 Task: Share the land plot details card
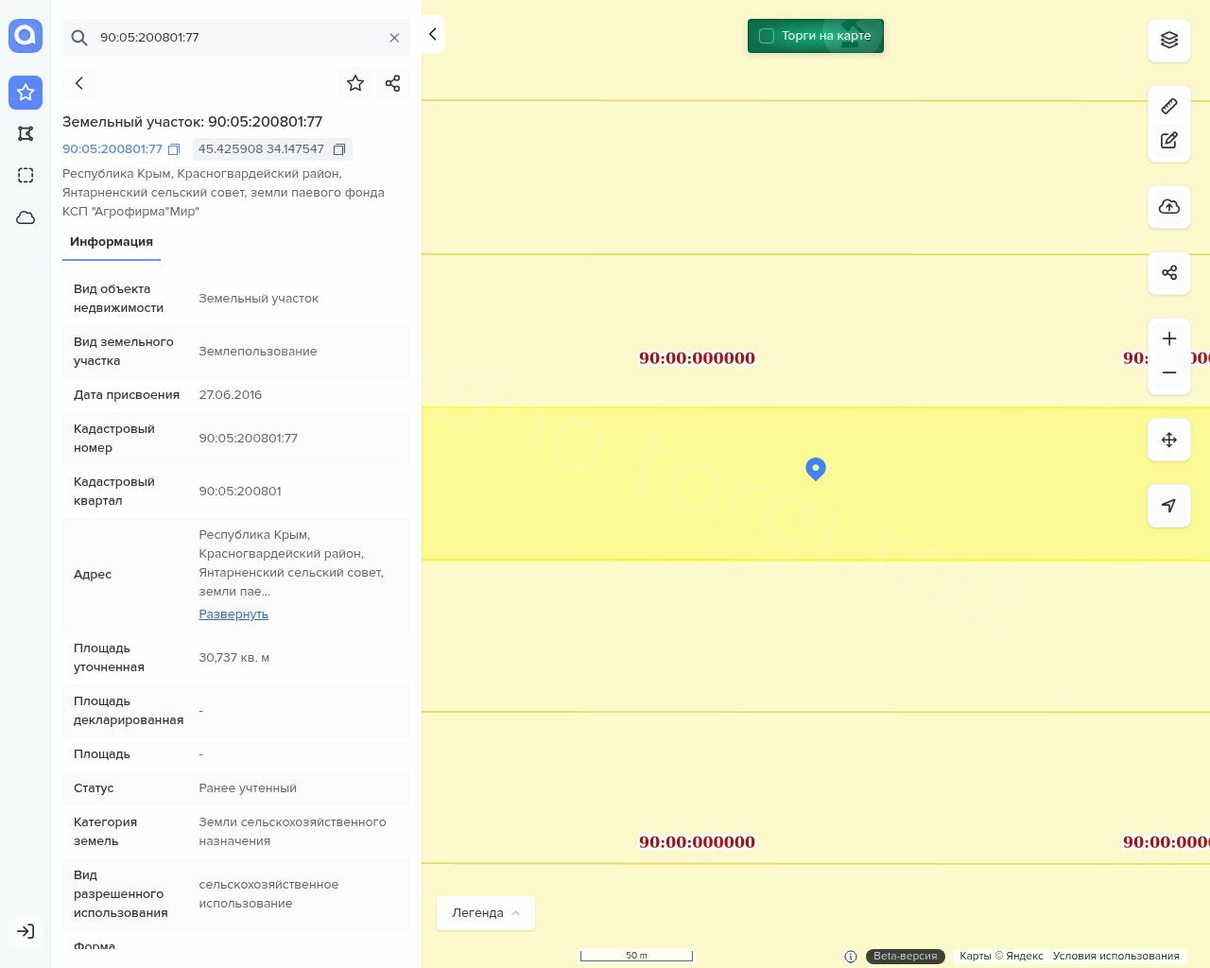(x=393, y=83)
